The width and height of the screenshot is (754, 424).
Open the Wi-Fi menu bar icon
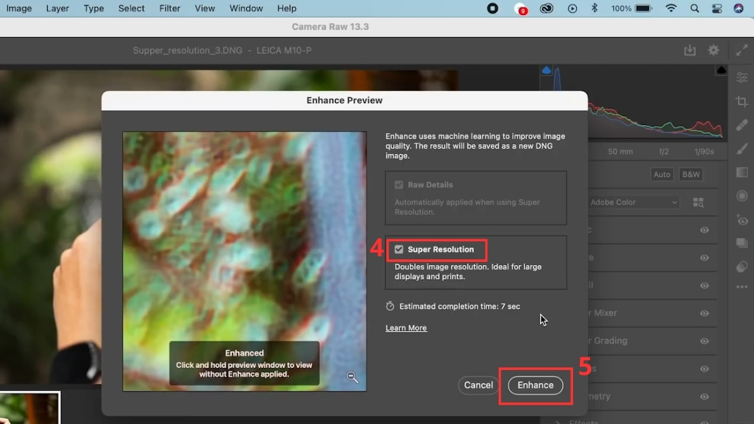coord(671,9)
